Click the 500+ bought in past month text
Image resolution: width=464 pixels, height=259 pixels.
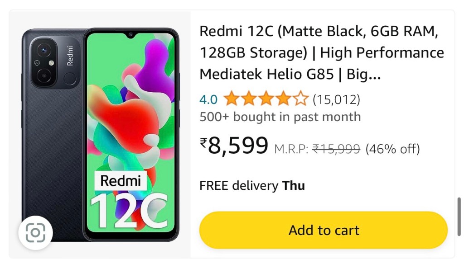tap(280, 117)
